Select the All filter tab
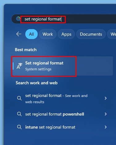 (31, 34)
